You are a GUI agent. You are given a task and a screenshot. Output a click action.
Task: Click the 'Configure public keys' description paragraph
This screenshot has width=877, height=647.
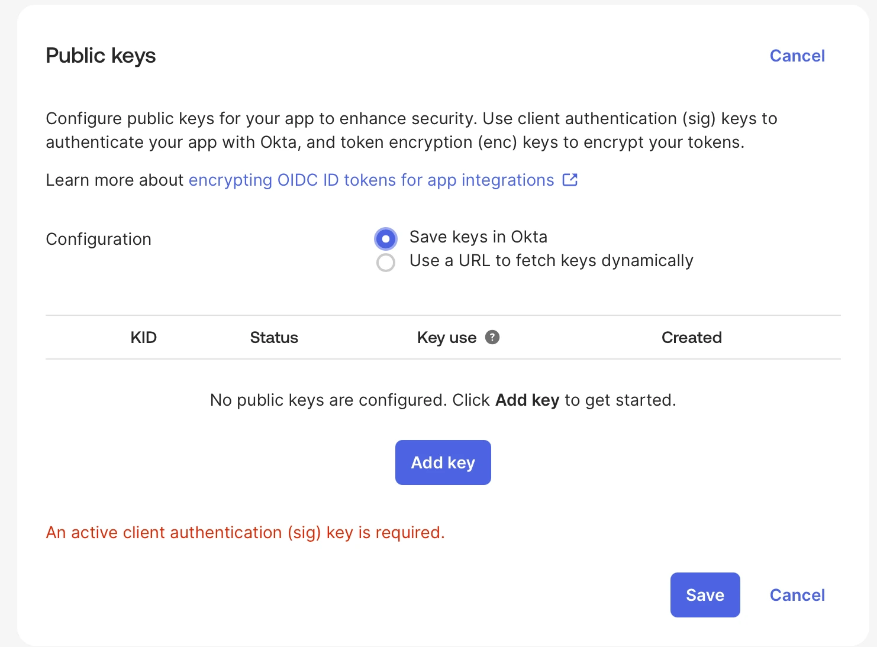point(411,130)
